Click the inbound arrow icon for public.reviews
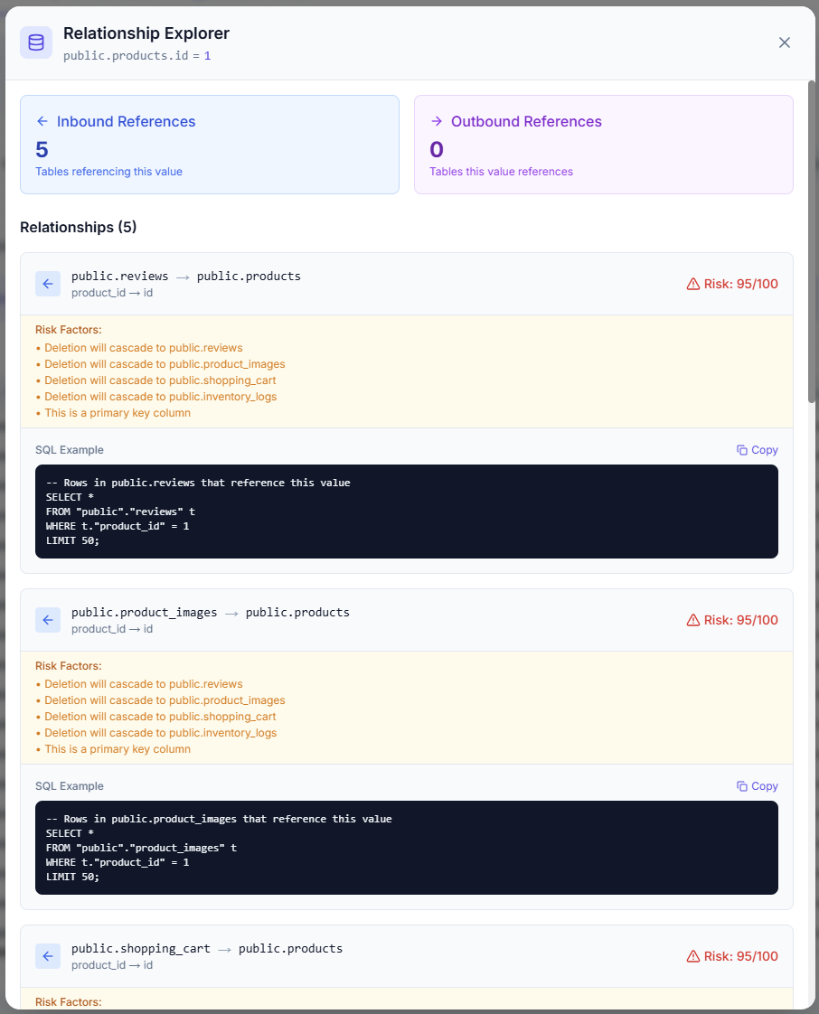Viewport: 819px width, 1014px height. coord(48,284)
